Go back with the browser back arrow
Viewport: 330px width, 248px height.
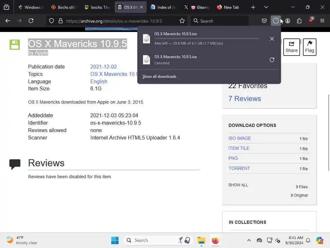[x=8, y=21]
